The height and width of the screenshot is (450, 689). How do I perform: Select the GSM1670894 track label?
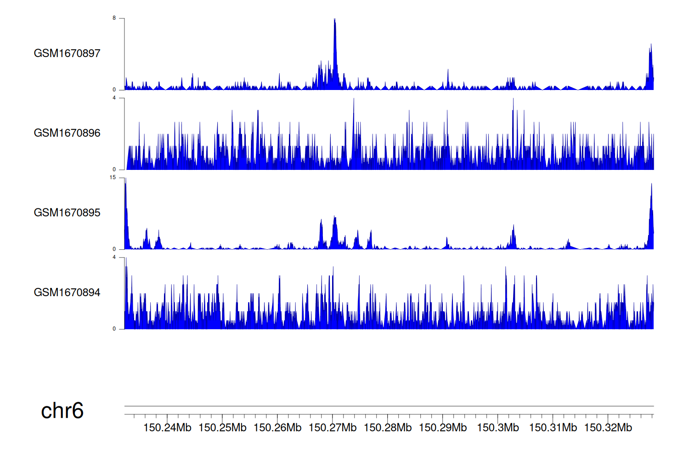tap(67, 292)
